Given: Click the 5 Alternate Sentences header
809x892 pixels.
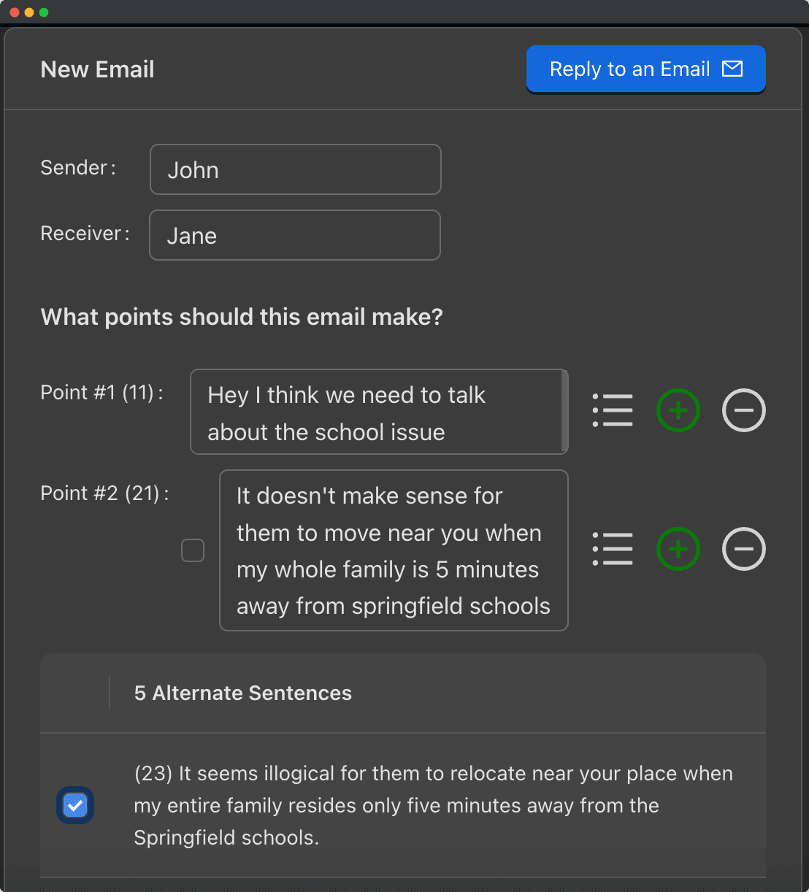Looking at the screenshot, I should click(243, 693).
